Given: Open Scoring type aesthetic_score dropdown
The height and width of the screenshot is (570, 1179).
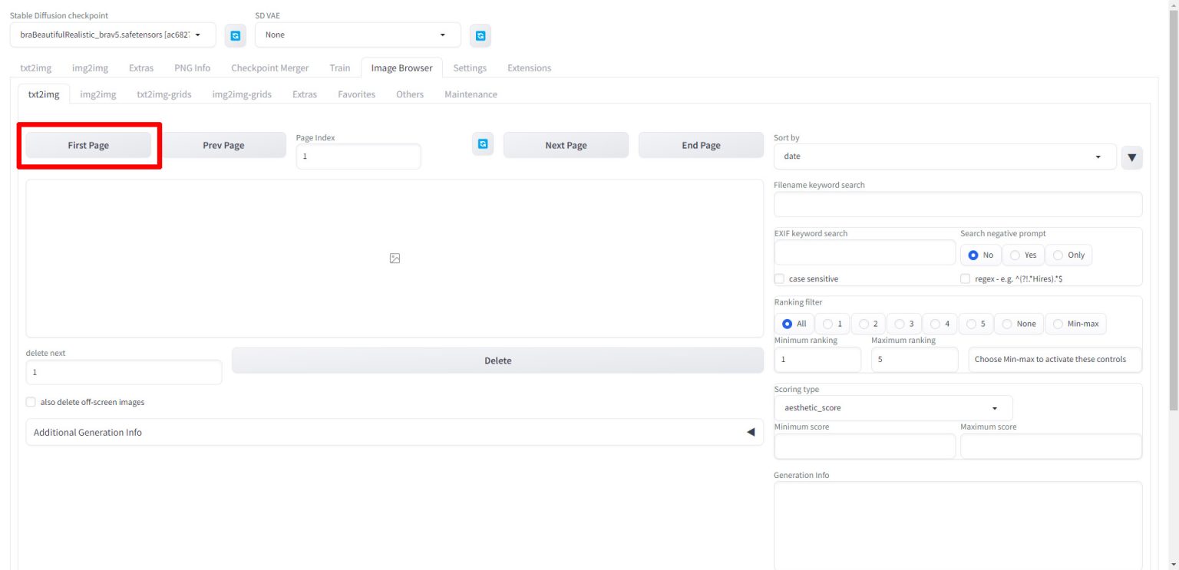Looking at the screenshot, I should [893, 408].
